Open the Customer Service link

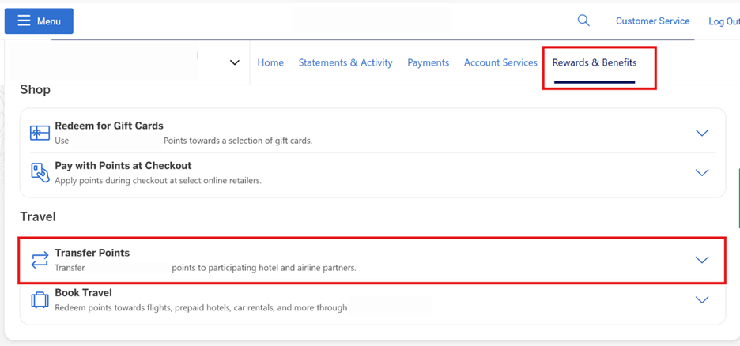(x=653, y=21)
